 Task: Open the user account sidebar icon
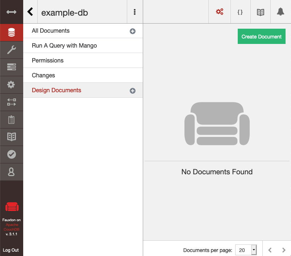click(11, 172)
